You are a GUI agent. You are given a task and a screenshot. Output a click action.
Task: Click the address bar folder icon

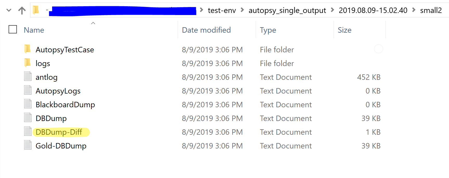(x=36, y=10)
